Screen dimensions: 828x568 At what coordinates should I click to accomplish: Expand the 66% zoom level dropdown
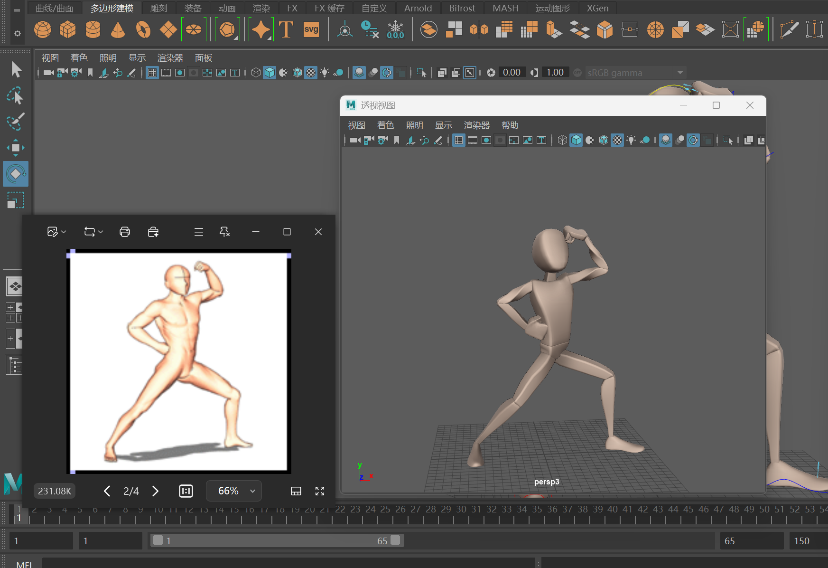pos(252,491)
